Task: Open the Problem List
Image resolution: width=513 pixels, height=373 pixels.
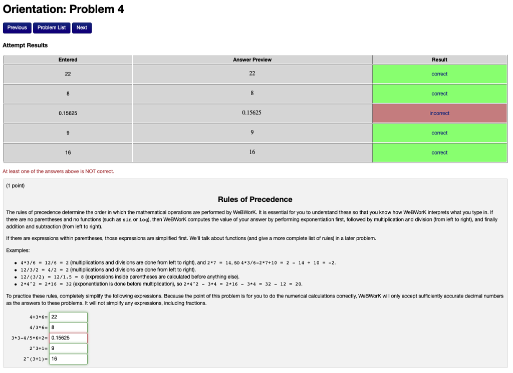Action: [51, 28]
